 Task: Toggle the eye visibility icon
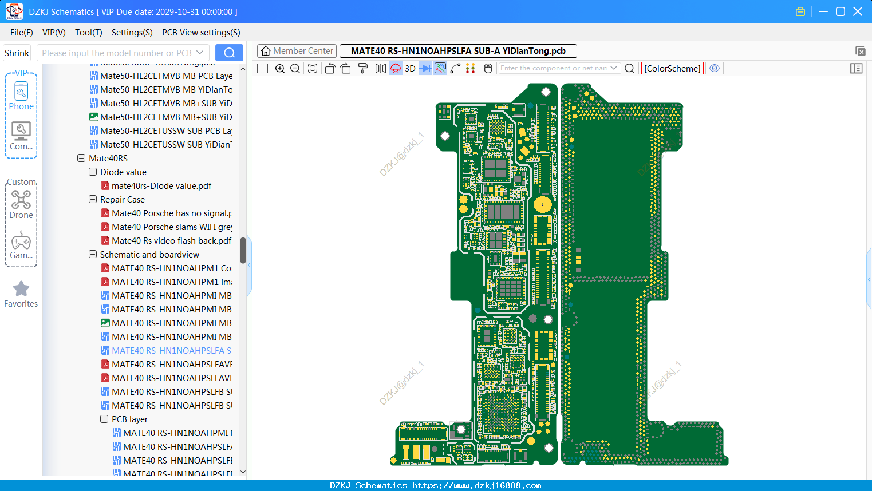point(715,68)
